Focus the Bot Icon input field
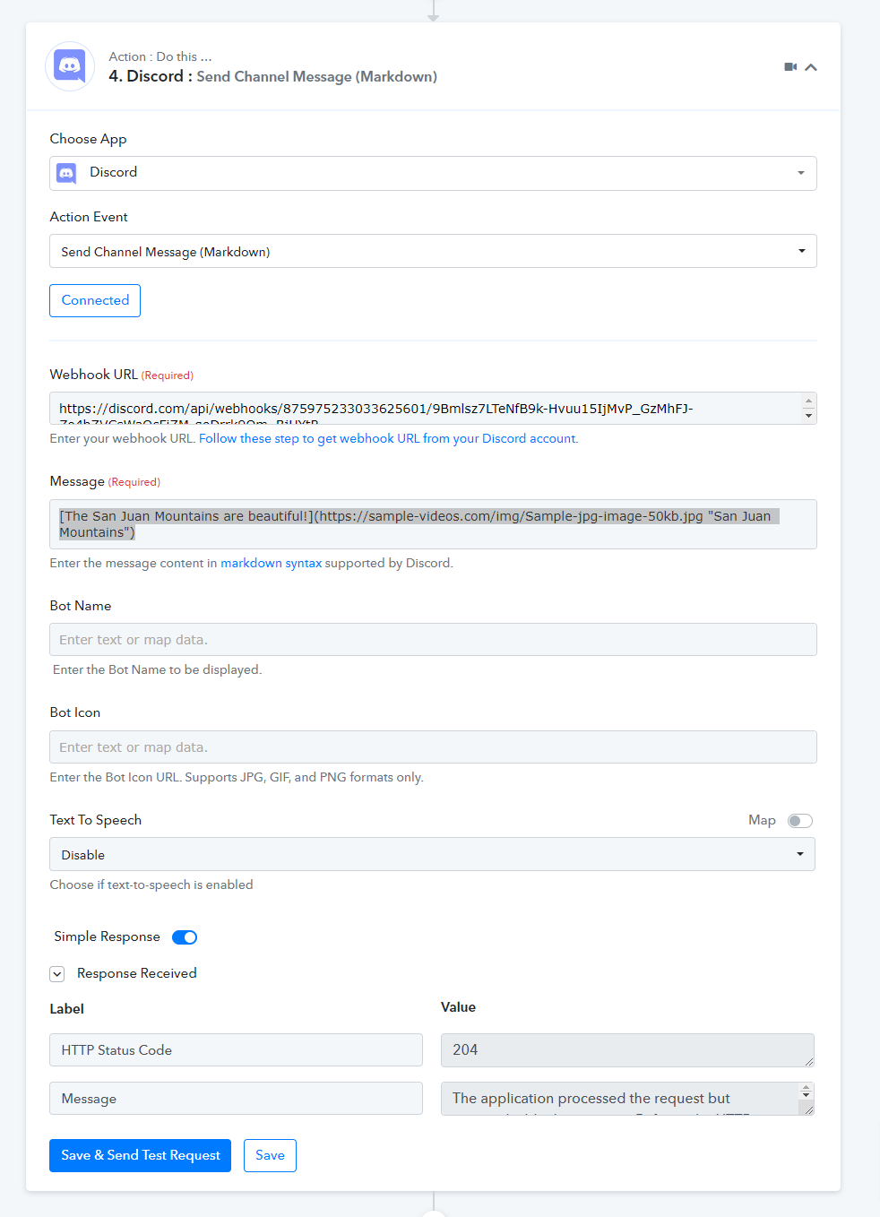The height and width of the screenshot is (1217, 880). 433,747
